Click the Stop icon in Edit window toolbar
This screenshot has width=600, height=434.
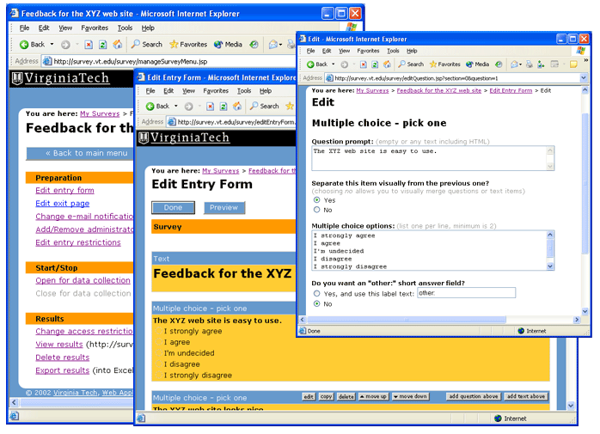(x=361, y=64)
